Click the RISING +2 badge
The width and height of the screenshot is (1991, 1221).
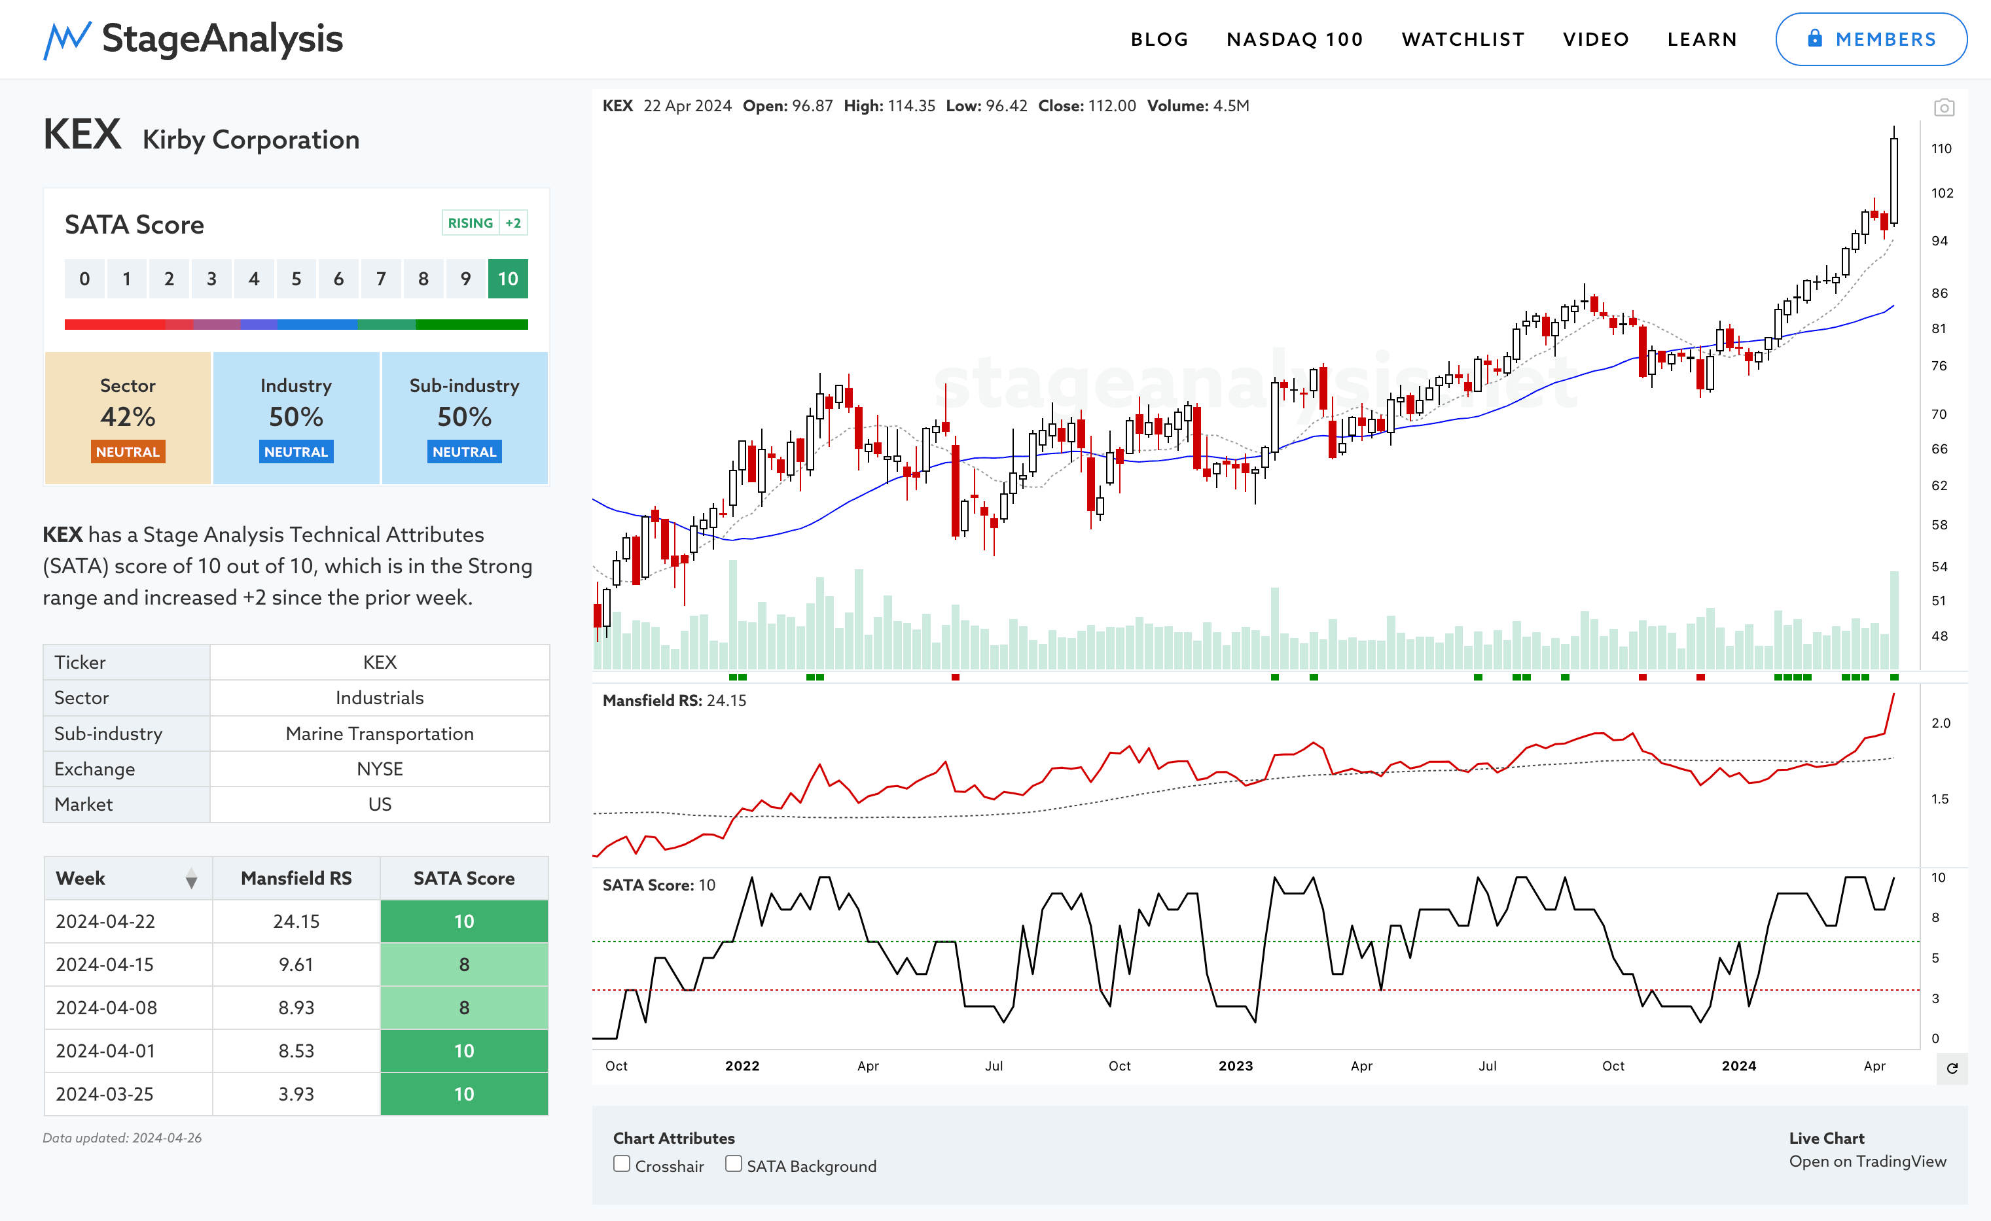[x=485, y=223]
